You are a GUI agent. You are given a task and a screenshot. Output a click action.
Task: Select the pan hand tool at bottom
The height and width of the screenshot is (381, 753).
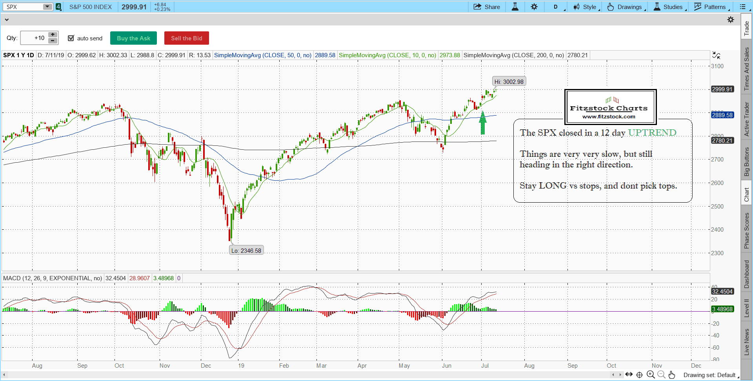(672, 375)
